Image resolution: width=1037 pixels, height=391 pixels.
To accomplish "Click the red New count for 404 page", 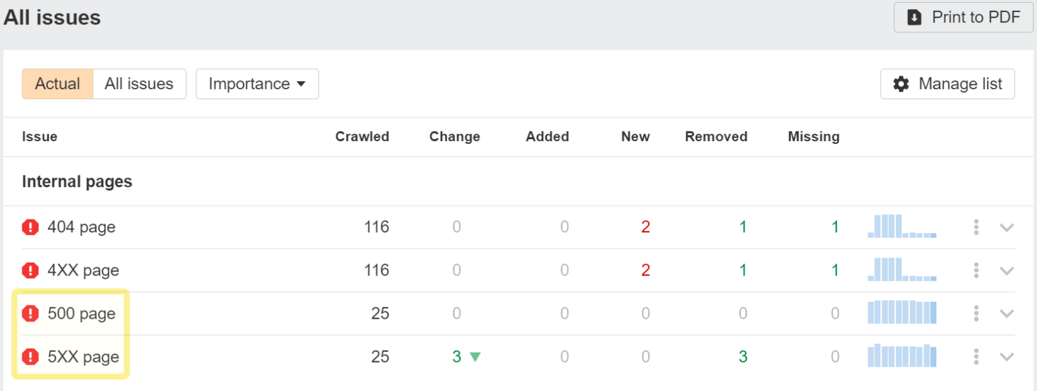I will point(645,227).
